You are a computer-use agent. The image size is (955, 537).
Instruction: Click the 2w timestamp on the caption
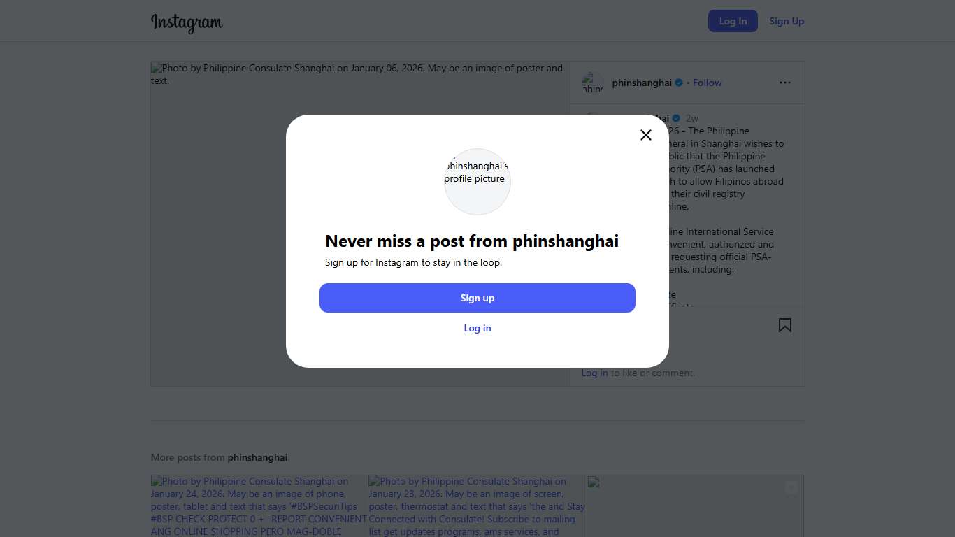tap(692, 118)
